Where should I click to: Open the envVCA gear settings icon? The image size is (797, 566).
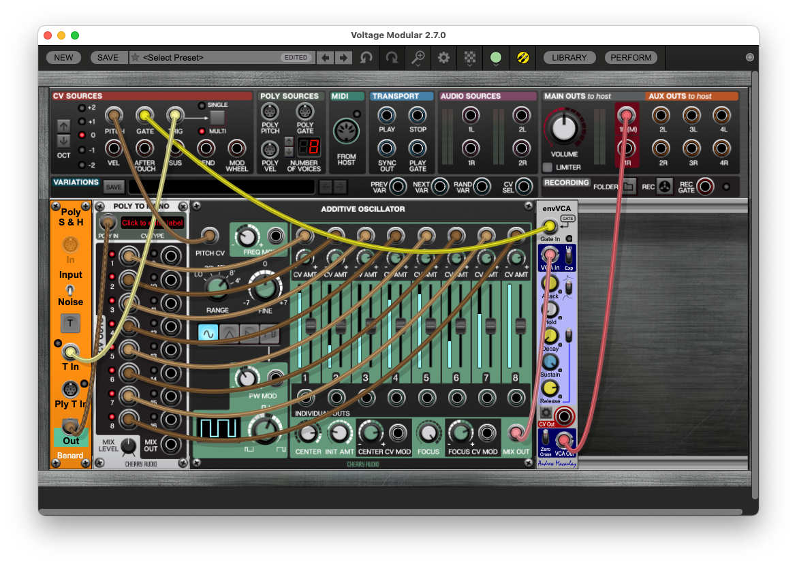coord(546,413)
